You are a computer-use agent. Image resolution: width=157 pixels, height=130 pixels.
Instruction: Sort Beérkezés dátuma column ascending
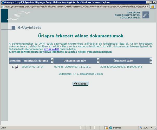coord(52,59)
